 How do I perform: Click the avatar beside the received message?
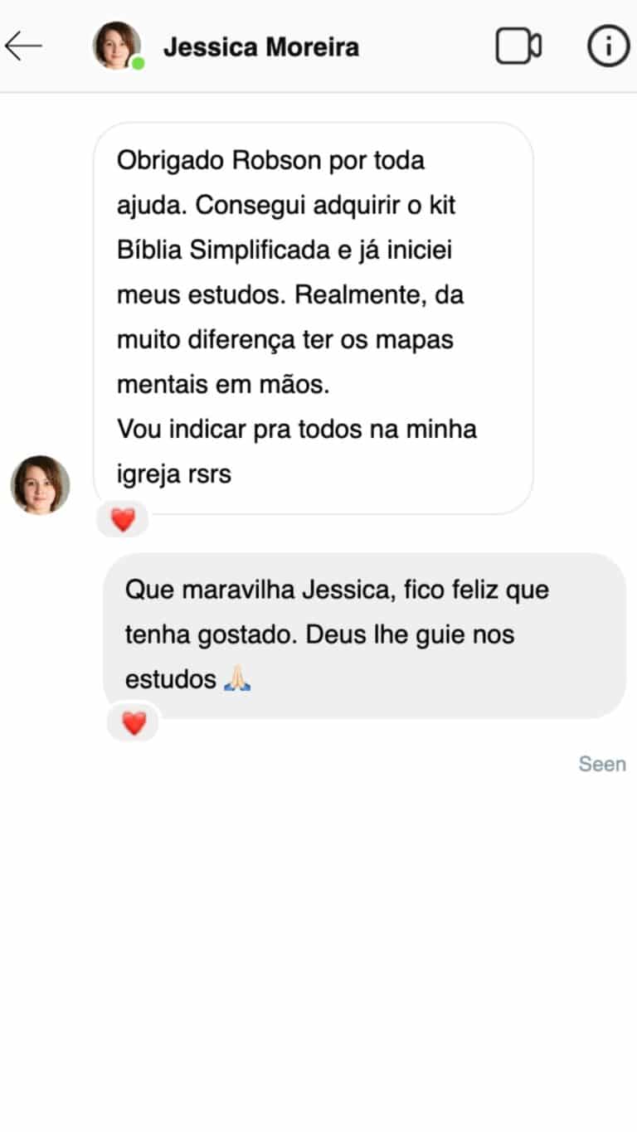click(x=40, y=484)
